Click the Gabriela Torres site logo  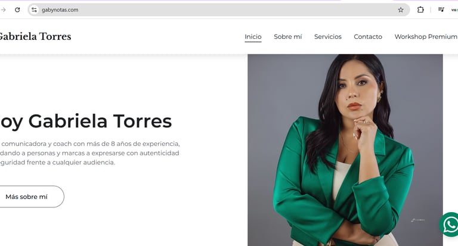pyautogui.click(x=35, y=36)
